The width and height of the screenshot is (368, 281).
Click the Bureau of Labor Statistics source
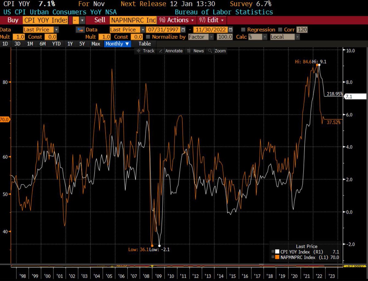tap(224, 12)
